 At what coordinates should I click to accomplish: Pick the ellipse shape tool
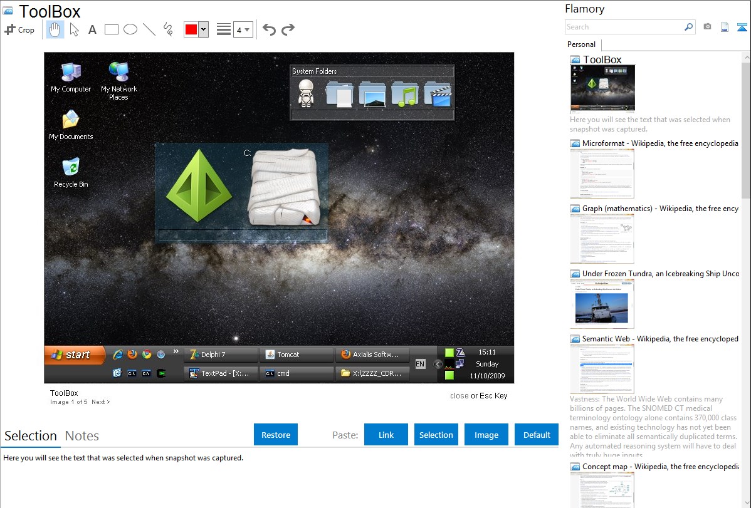point(130,29)
